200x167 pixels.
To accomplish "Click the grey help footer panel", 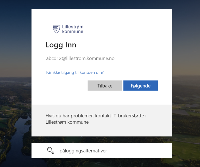I will (102, 121).
